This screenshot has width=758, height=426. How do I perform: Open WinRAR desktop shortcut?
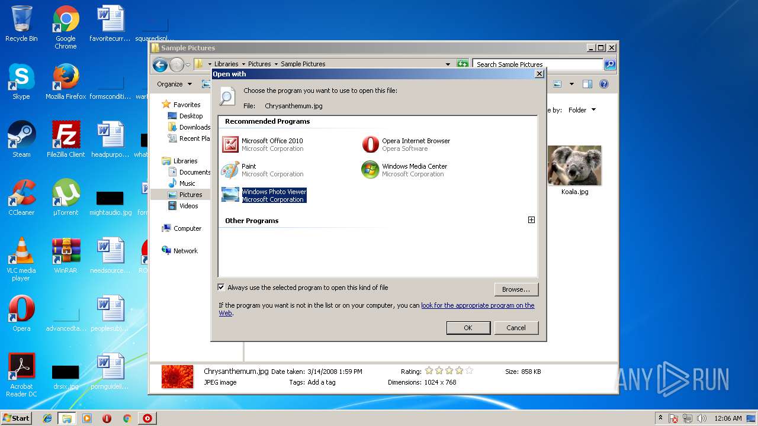[x=66, y=256]
